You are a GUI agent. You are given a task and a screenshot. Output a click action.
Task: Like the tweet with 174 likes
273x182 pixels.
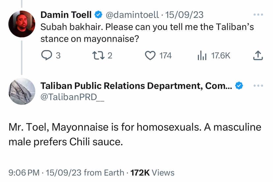pos(150,56)
